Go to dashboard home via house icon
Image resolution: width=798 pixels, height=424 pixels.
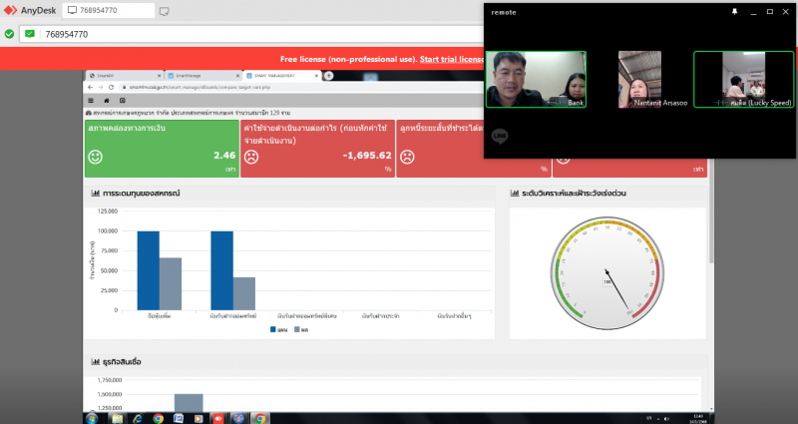click(x=107, y=101)
